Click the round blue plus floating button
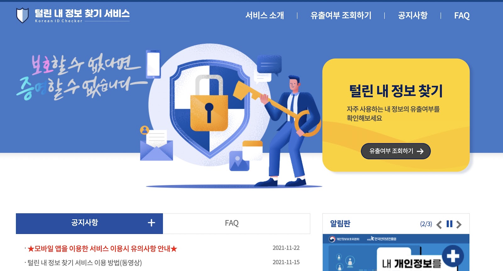 pyautogui.click(x=453, y=256)
